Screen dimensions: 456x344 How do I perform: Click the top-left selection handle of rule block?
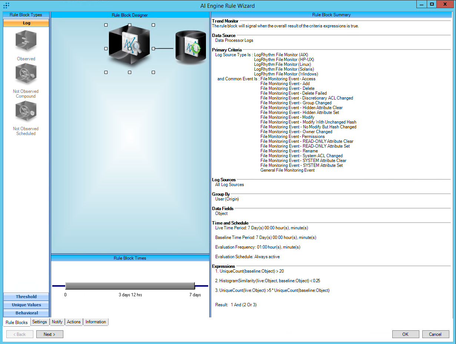[106, 25]
